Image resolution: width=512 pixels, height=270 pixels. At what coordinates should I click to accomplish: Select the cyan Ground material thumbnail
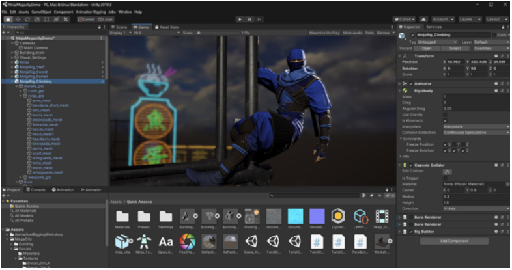coord(295,217)
